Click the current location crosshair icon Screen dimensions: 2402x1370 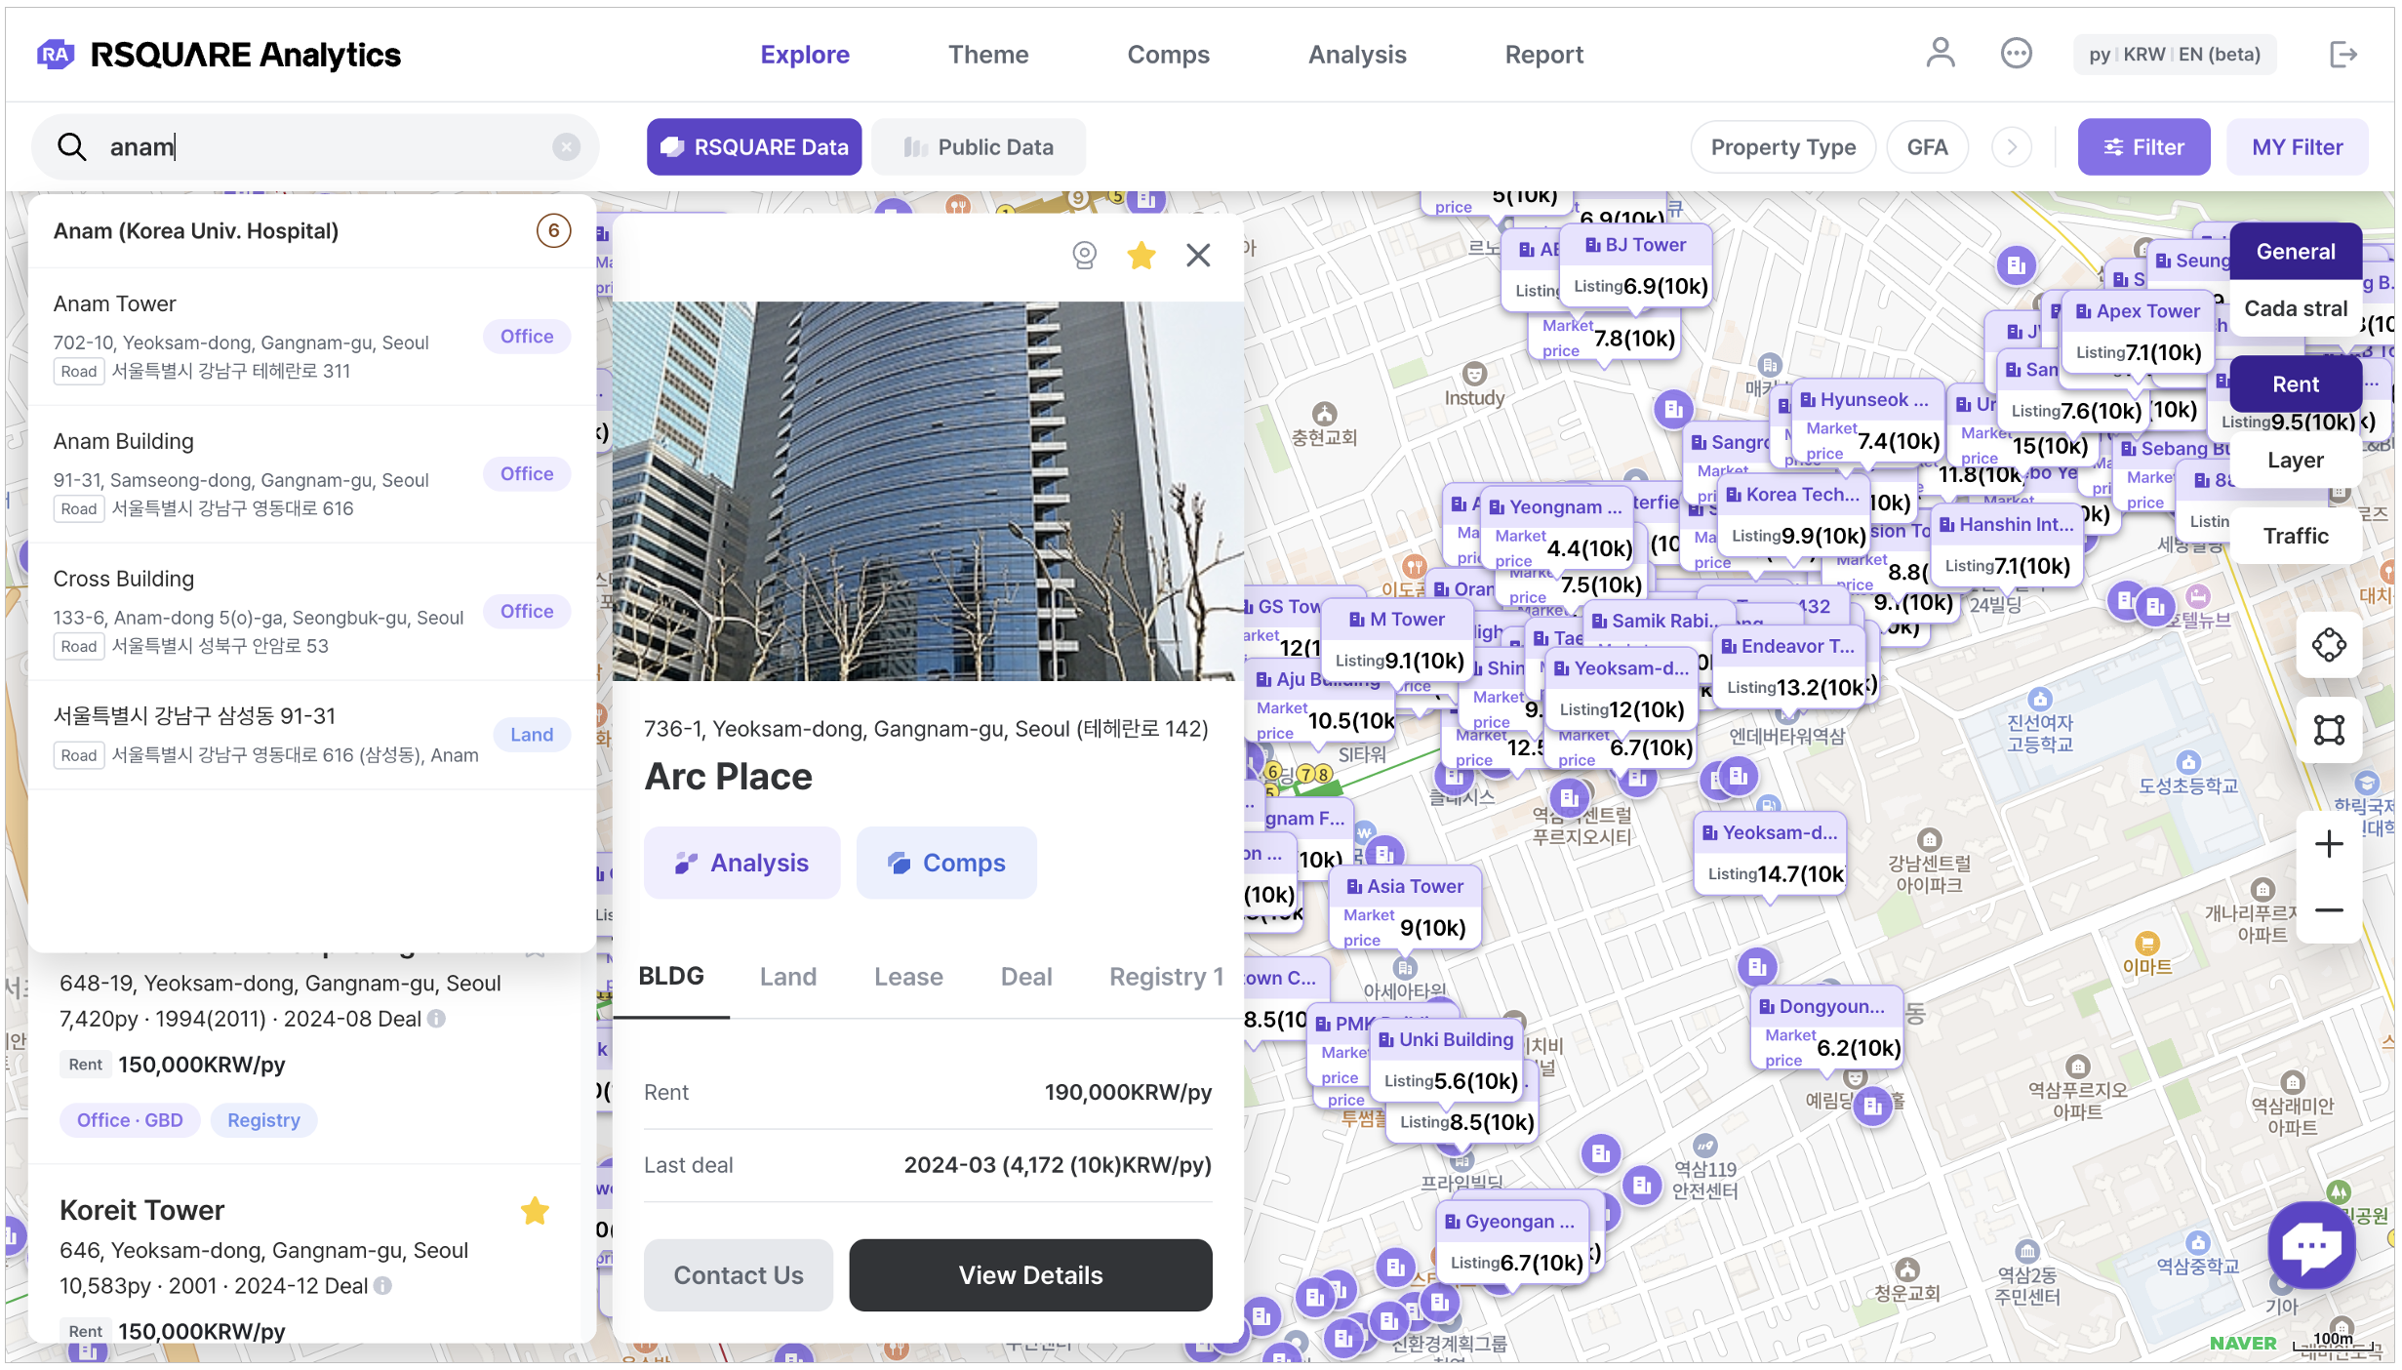(x=2328, y=645)
